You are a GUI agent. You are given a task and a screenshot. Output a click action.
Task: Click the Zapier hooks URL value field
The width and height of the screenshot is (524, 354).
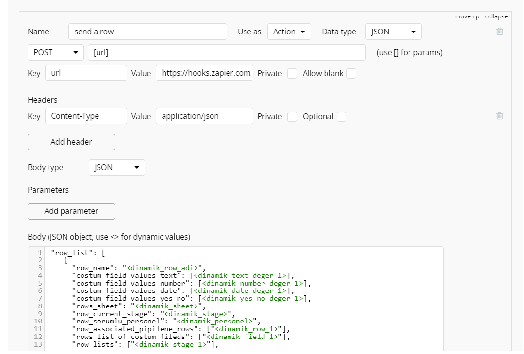pos(204,73)
